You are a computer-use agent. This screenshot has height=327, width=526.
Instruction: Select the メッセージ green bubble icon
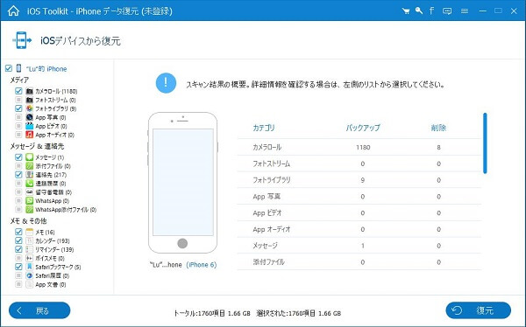(x=30, y=157)
